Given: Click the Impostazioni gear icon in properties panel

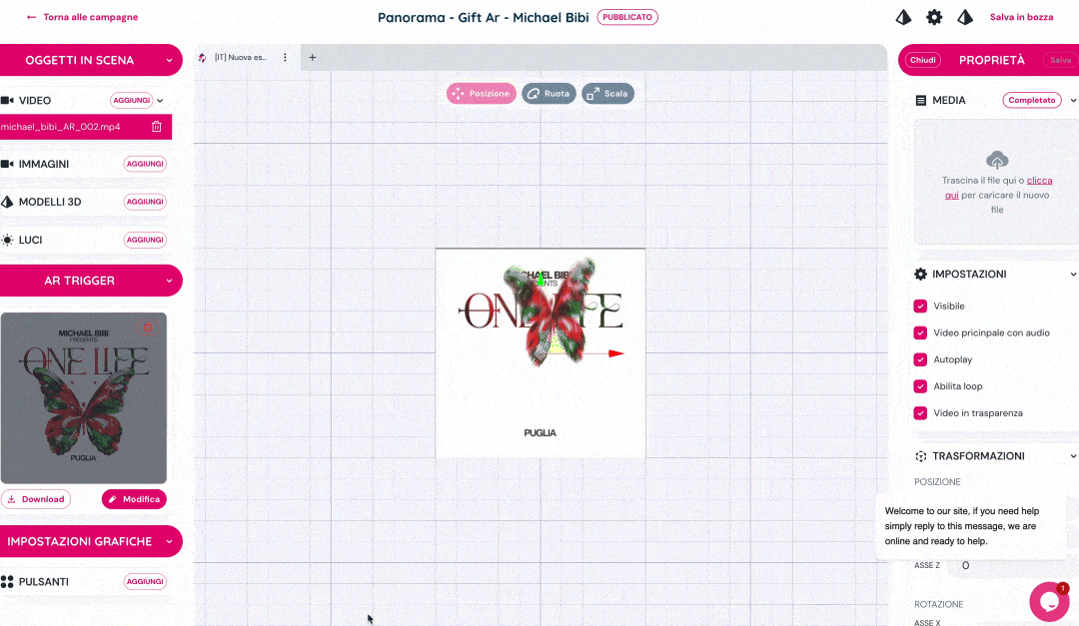Looking at the screenshot, I should click(x=919, y=274).
